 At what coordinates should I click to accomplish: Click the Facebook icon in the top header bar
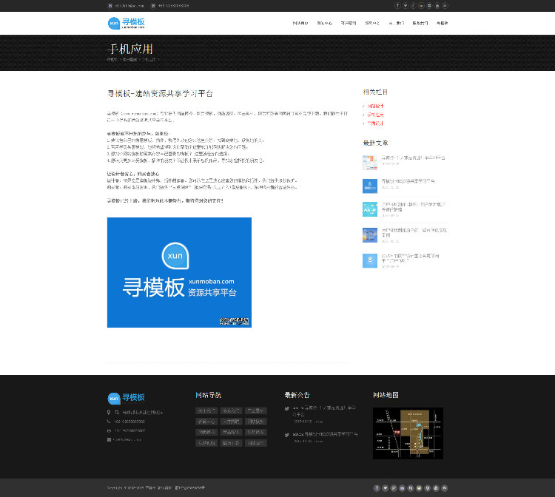(397, 5)
